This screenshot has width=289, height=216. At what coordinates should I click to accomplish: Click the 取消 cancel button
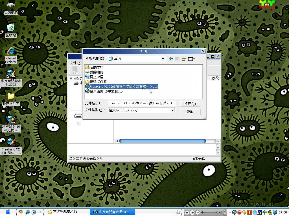point(190,112)
